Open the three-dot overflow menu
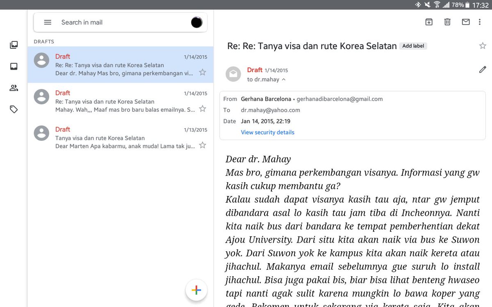 pos(480,22)
